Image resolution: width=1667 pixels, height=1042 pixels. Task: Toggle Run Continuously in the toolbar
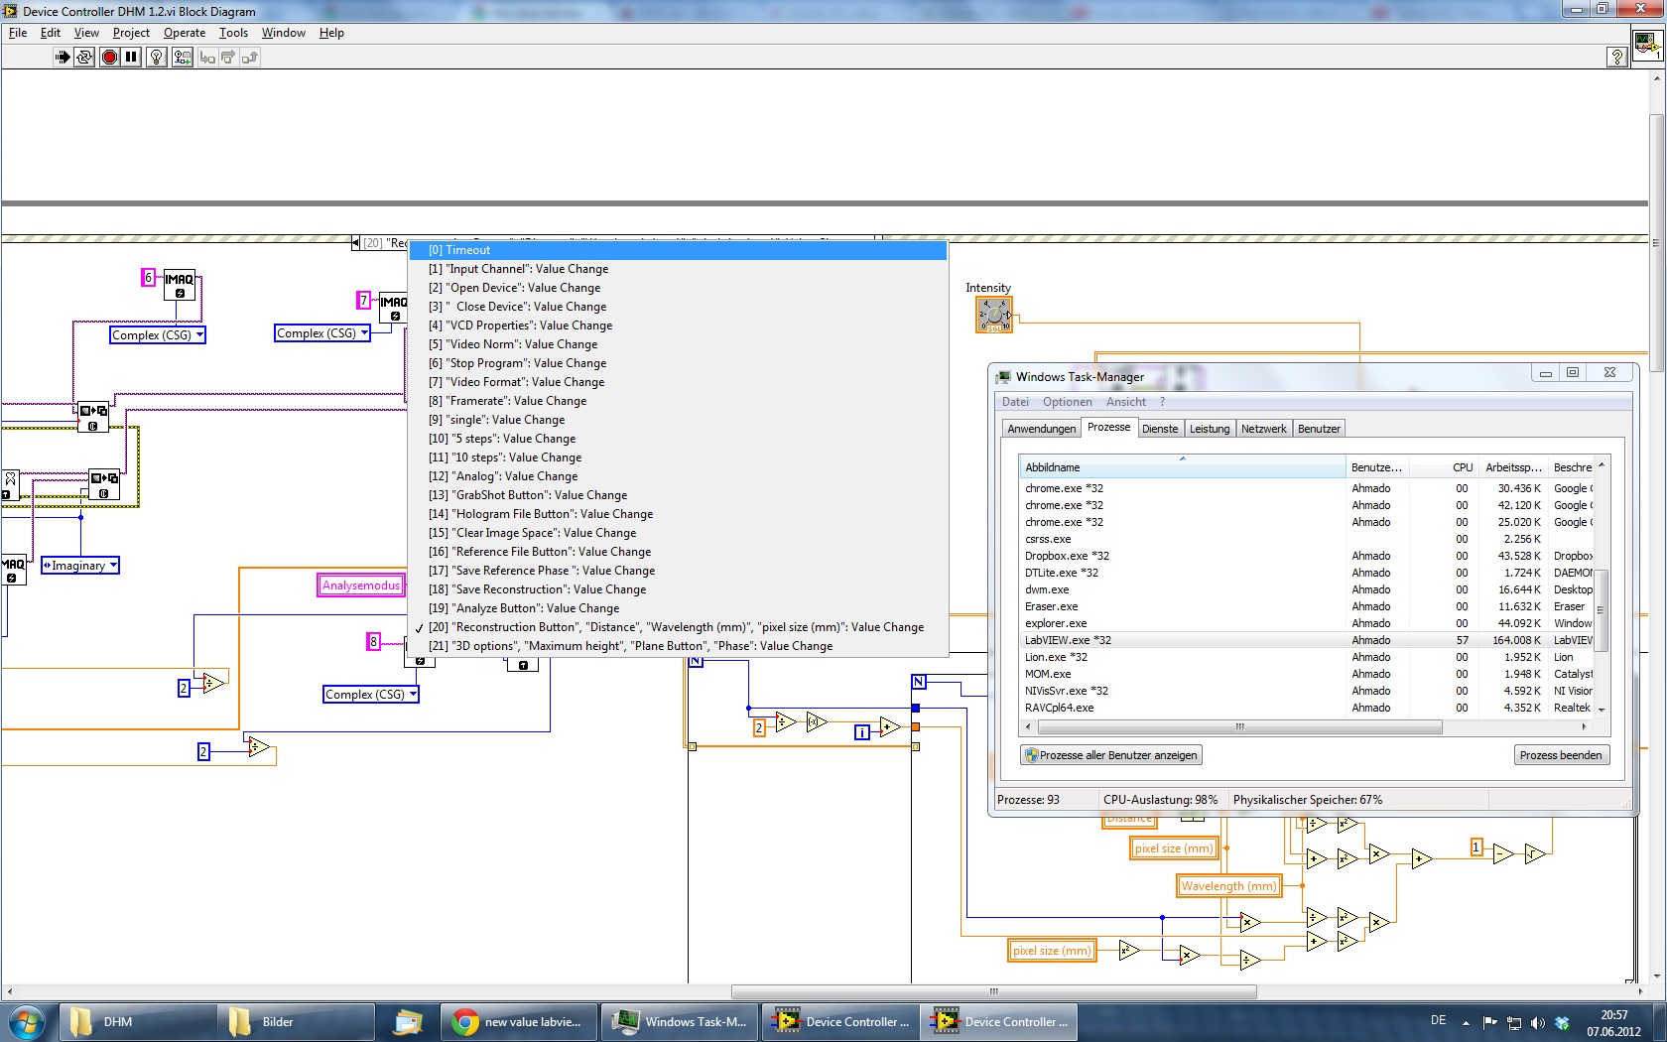84,58
